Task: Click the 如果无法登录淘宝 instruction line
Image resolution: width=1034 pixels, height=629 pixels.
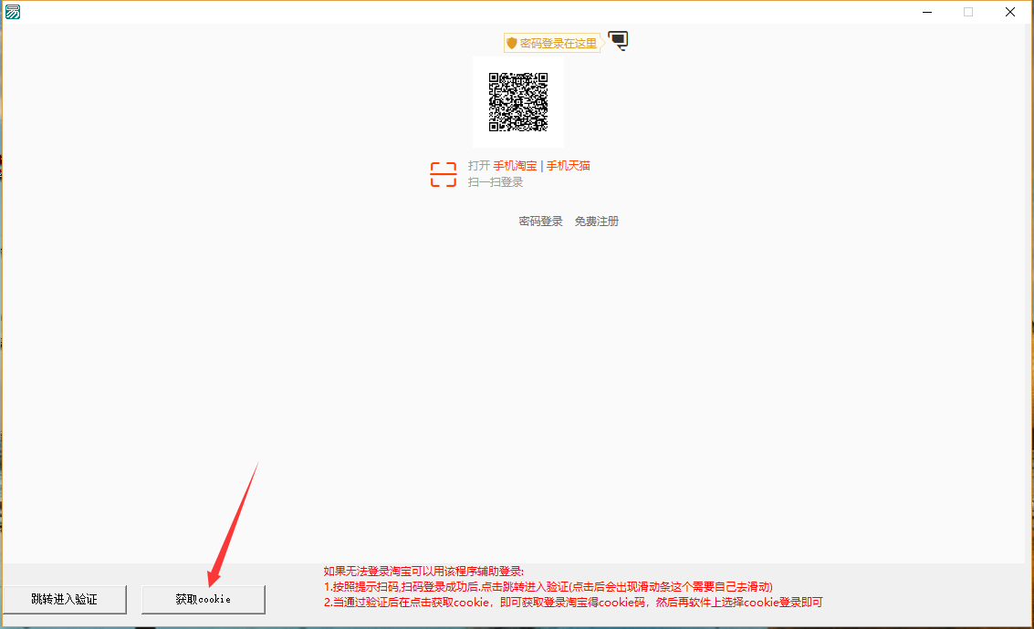Action: 423,572
